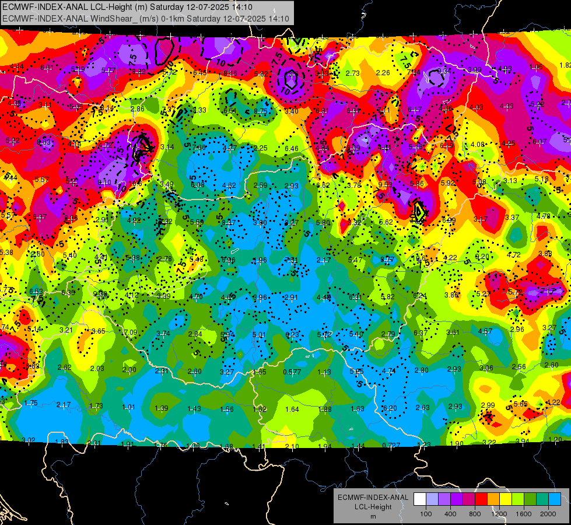Click the wind shear value 6.20
This screenshot has height=525, width=571.
(390, 408)
